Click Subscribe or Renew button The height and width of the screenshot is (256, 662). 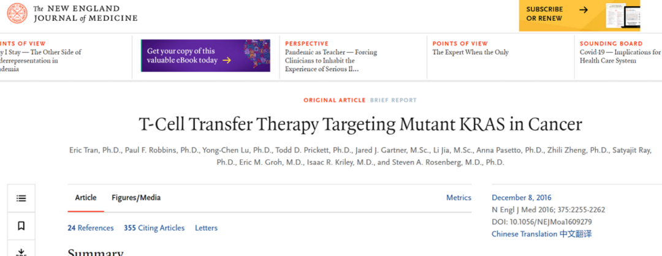pyautogui.click(x=544, y=14)
